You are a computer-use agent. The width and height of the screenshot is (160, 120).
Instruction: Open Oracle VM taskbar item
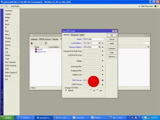coord(26,118)
